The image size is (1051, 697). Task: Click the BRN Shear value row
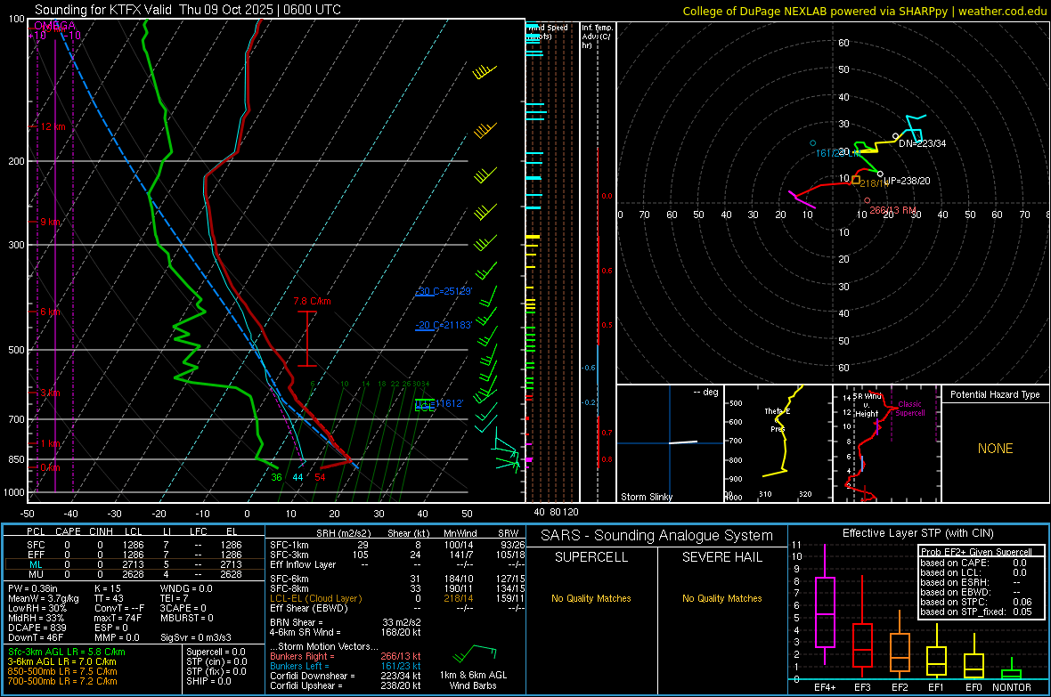pos(346,622)
